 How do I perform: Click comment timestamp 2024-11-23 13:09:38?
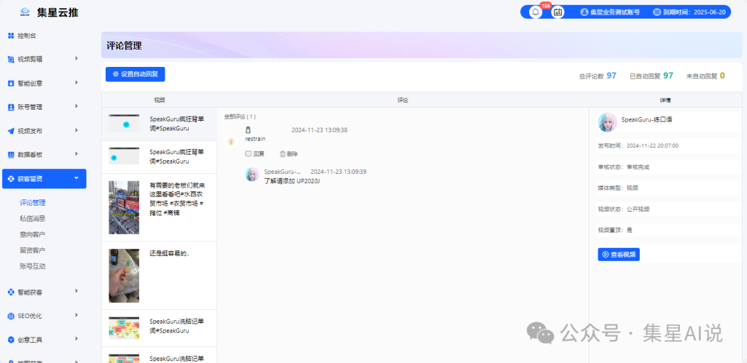coord(319,130)
